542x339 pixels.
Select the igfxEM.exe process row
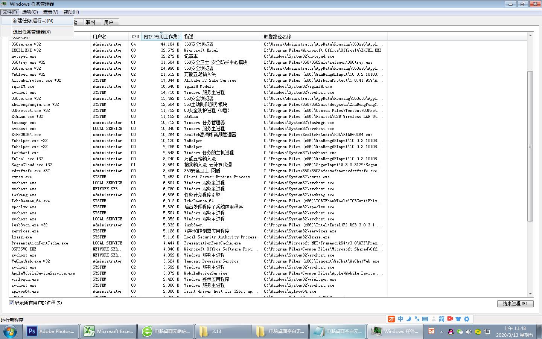(199, 86)
